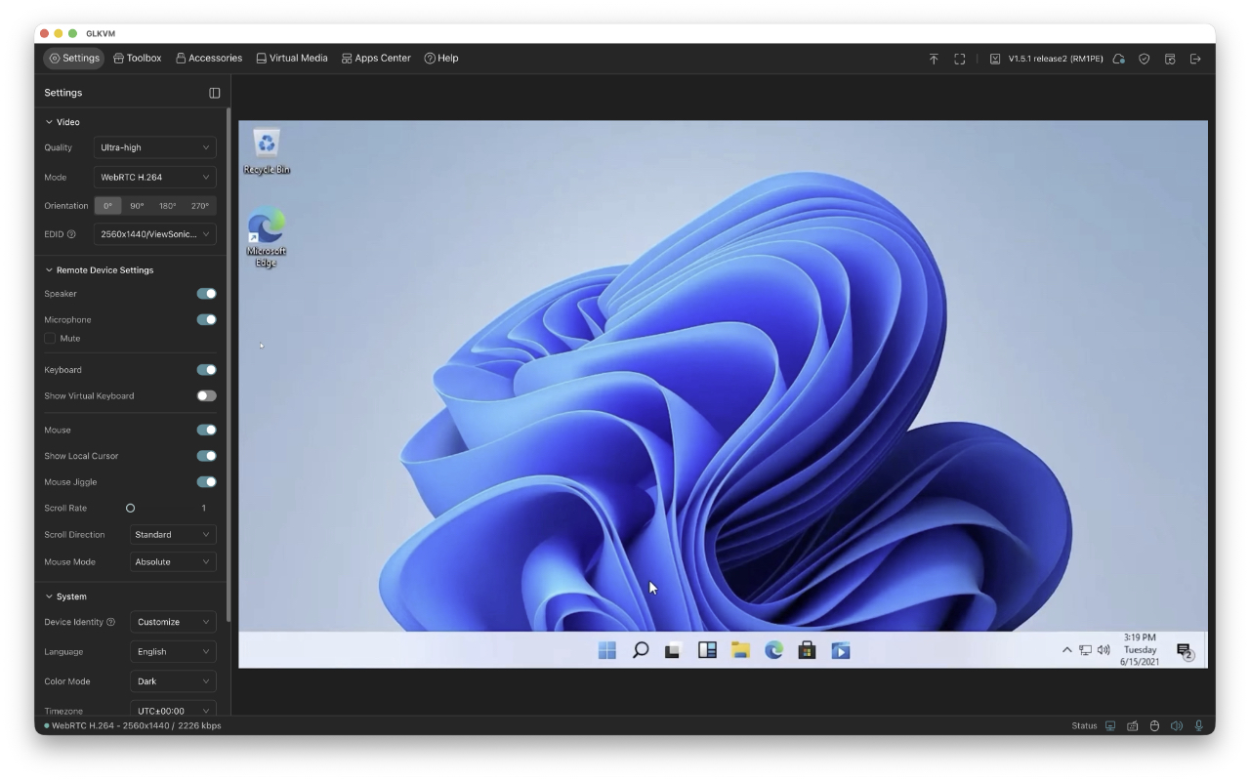
Task: Open the Mouse Mode dropdown
Action: [x=173, y=562]
